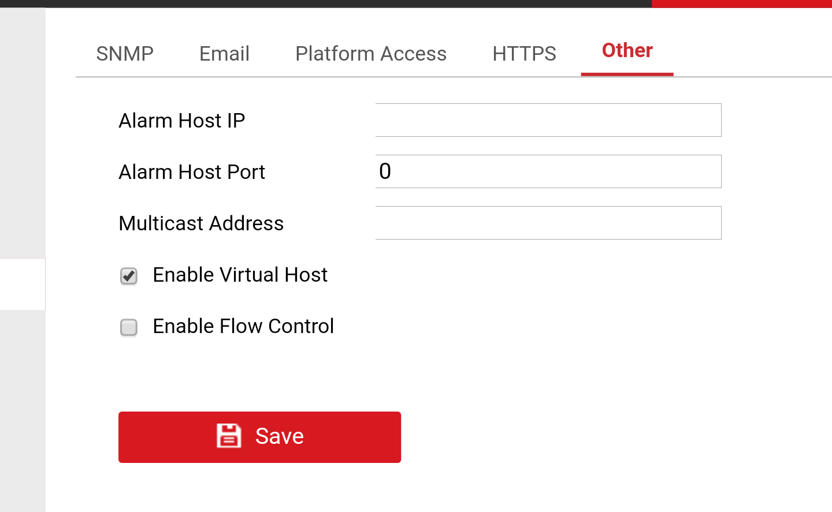Click the 'Alarm Host IP' field label
Image resolution: width=832 pixels, height=512 pixels.
[182, 121]
